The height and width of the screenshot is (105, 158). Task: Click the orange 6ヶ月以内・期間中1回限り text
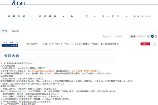point(85,71)
